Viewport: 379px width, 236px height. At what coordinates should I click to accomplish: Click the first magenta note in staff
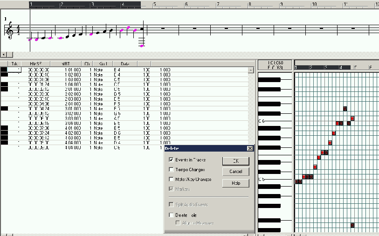(30, 40)
